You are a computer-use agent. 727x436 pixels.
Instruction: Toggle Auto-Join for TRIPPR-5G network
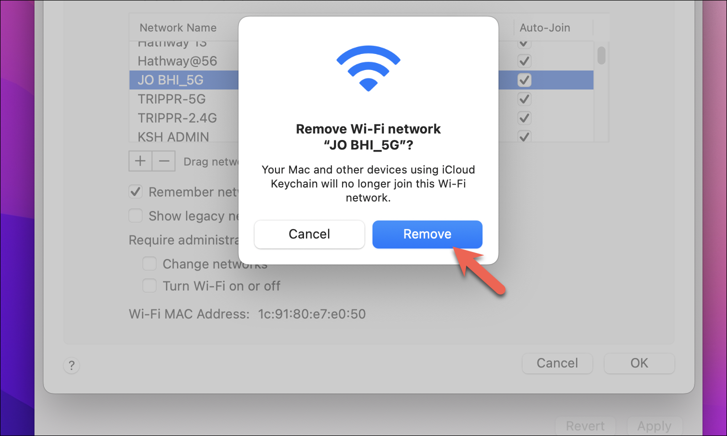(x=524, y=99)
